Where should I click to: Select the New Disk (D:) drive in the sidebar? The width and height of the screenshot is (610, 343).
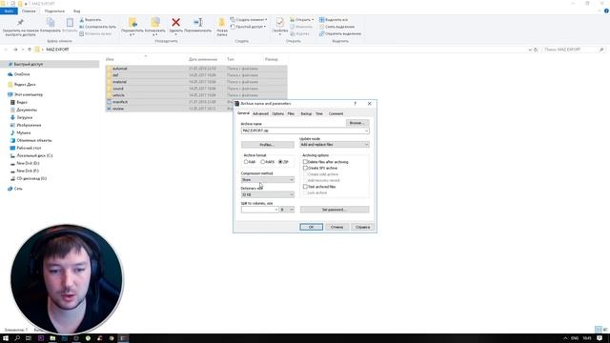(x=28, y=163)
